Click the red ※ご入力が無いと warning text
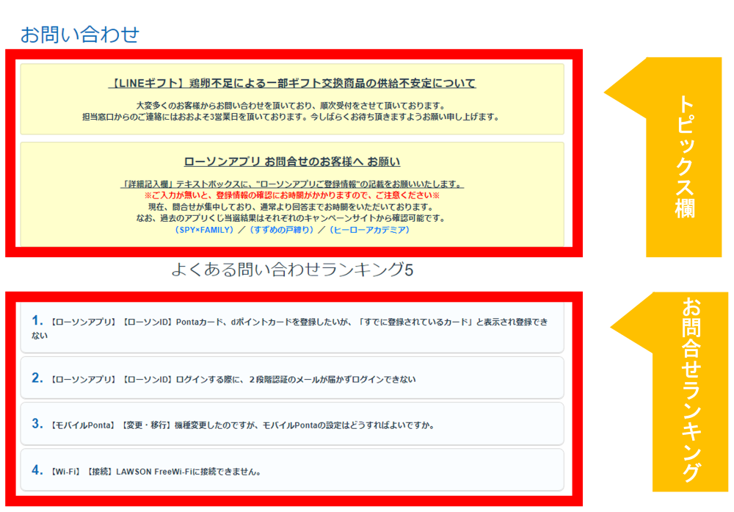 pos(292,195)
